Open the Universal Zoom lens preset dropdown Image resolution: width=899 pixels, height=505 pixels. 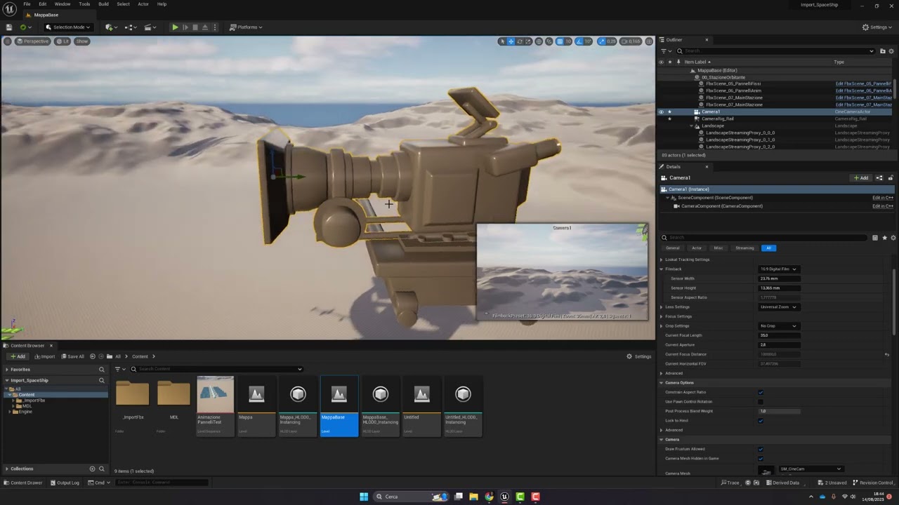[x=778, y=307]
